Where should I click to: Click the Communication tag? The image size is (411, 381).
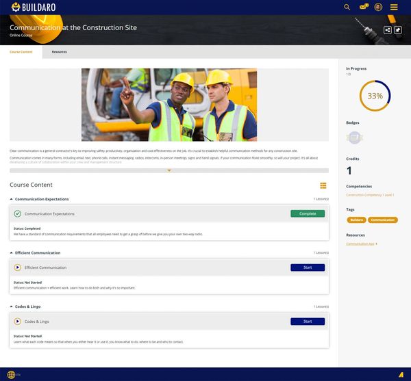(383, 220)
